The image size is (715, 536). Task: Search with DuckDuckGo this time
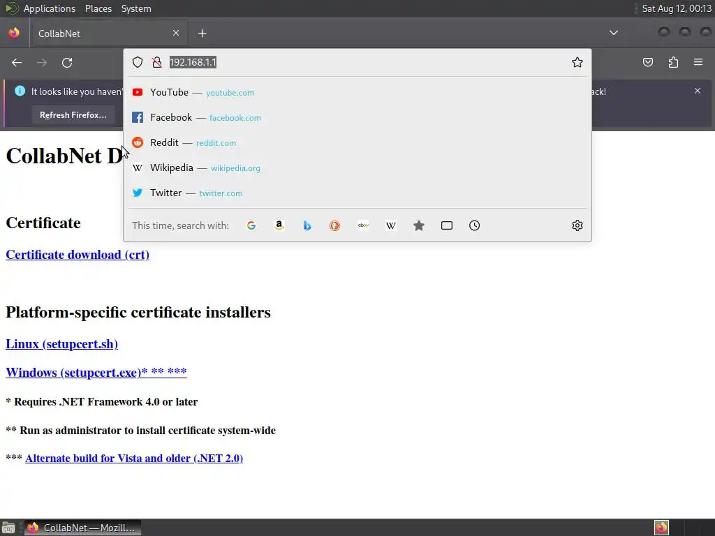(334, 225)
